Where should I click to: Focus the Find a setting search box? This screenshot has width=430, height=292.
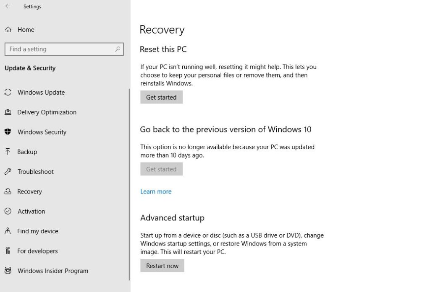click(x=64, y=49)
